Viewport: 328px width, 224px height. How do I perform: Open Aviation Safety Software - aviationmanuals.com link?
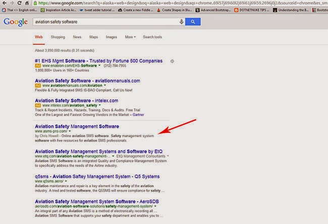point(87,81)
